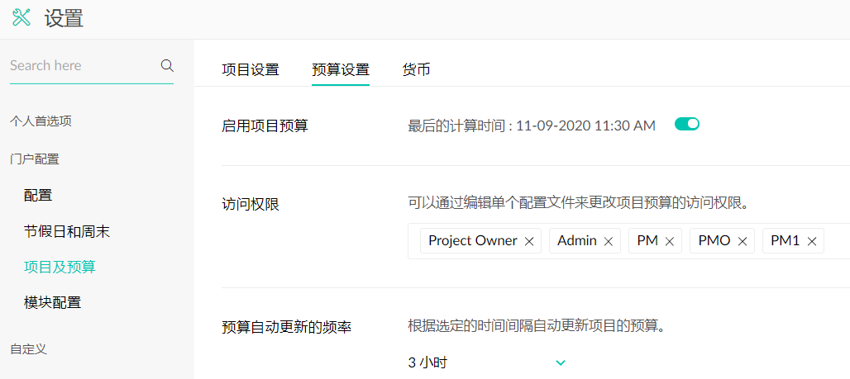Remove the PMO access tag

(x=743, y=241)
